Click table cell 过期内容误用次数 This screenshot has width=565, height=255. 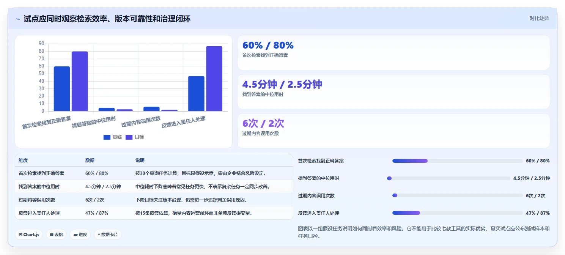tap(37, 200)
